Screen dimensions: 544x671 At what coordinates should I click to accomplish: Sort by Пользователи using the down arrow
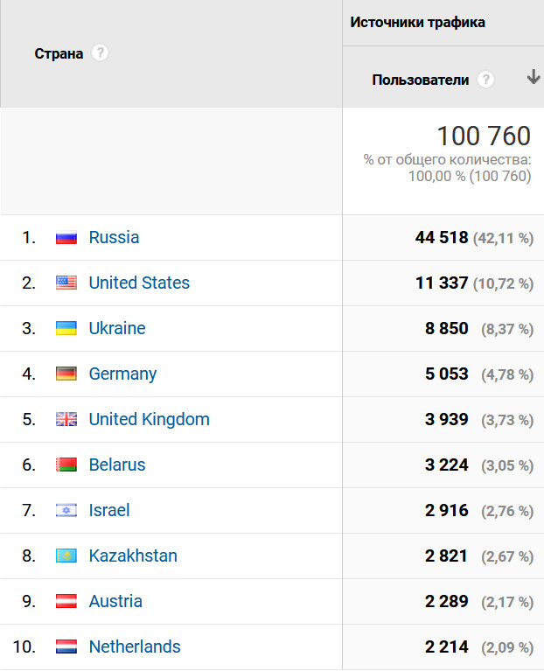click(533, 78)
